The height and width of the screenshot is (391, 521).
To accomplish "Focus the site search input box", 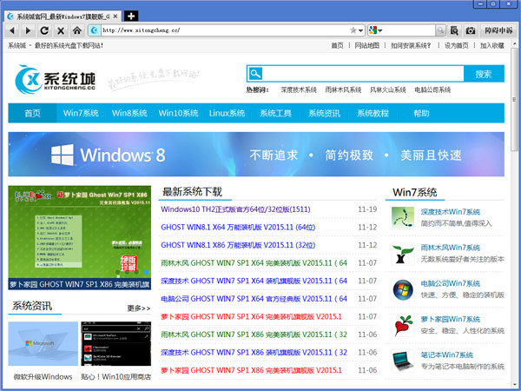I will [363, 74].
